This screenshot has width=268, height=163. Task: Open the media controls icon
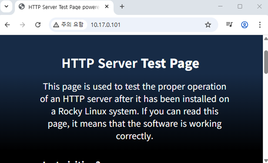click(229, 25)
